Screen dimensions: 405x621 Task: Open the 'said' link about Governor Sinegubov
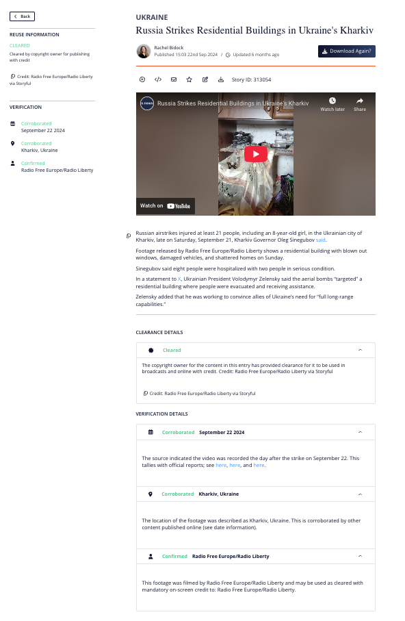pos(321,240)
